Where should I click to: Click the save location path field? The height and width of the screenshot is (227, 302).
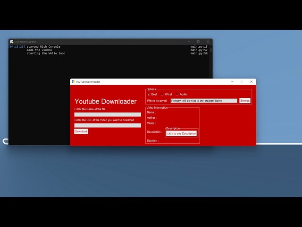204,101
